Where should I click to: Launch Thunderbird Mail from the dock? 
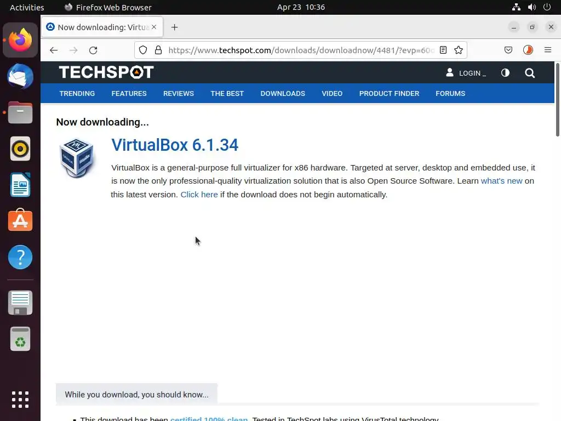[x=20, y=76]
